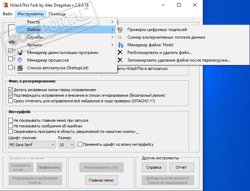The image size is (250, 191).
Task: Click the StartupList computer icon
Action: pyautogui.click(x=20, y=68)
